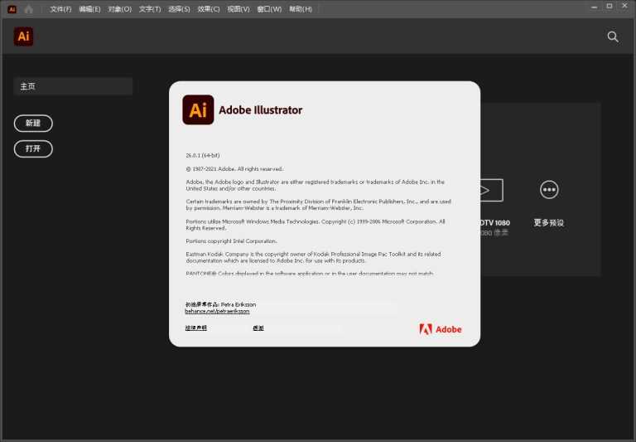The image size is (636, 442).
Task: Open the 窗口(W) menu
Action: (269, 9)
